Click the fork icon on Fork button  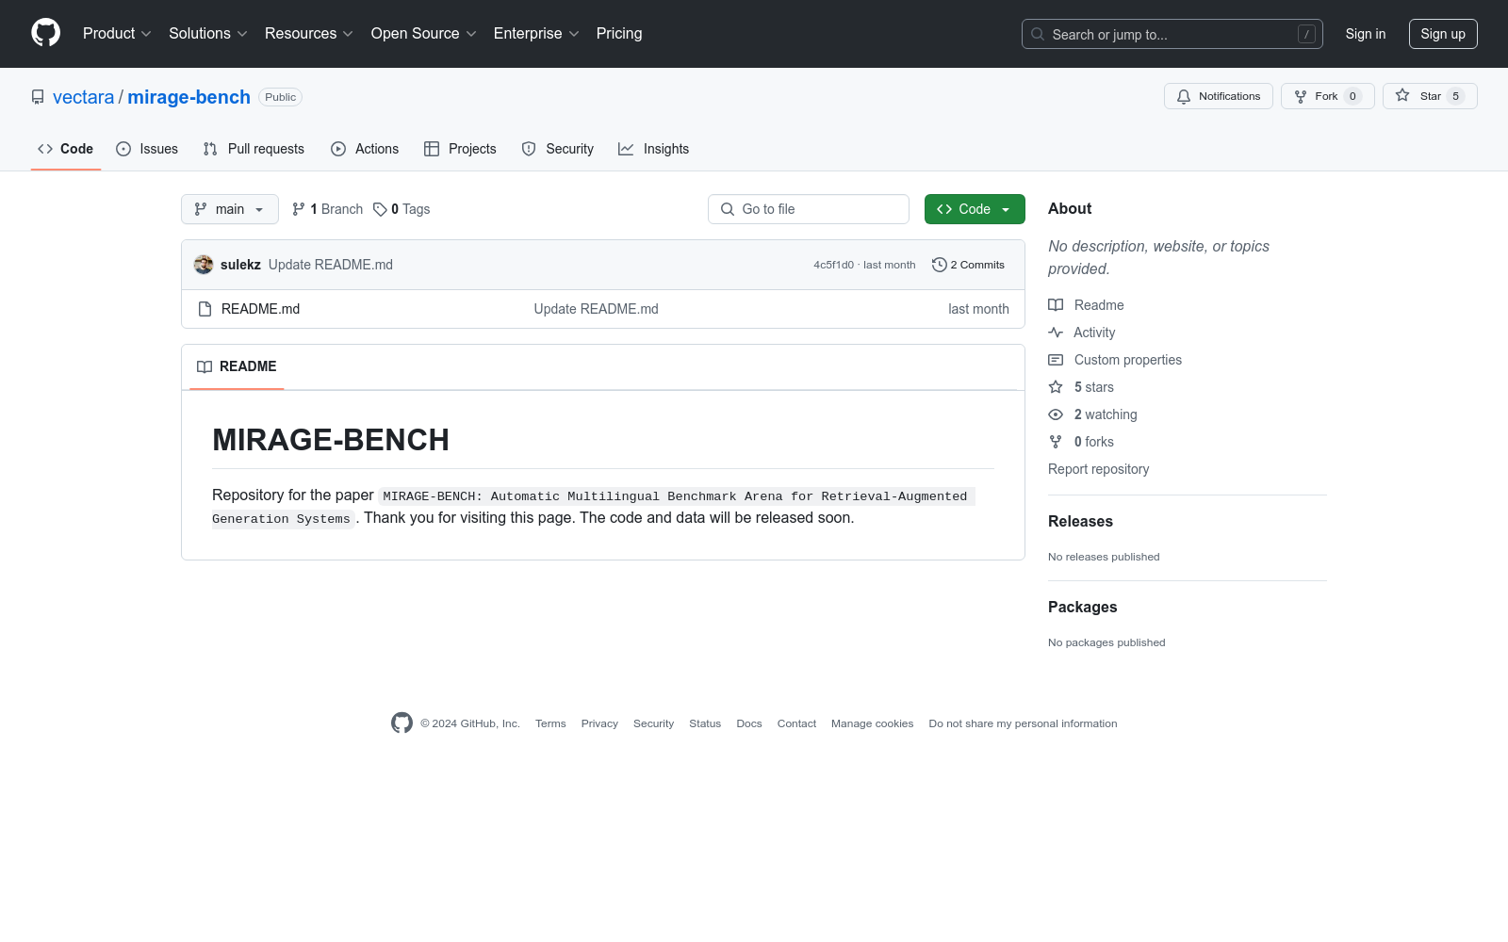[1301, 96]
